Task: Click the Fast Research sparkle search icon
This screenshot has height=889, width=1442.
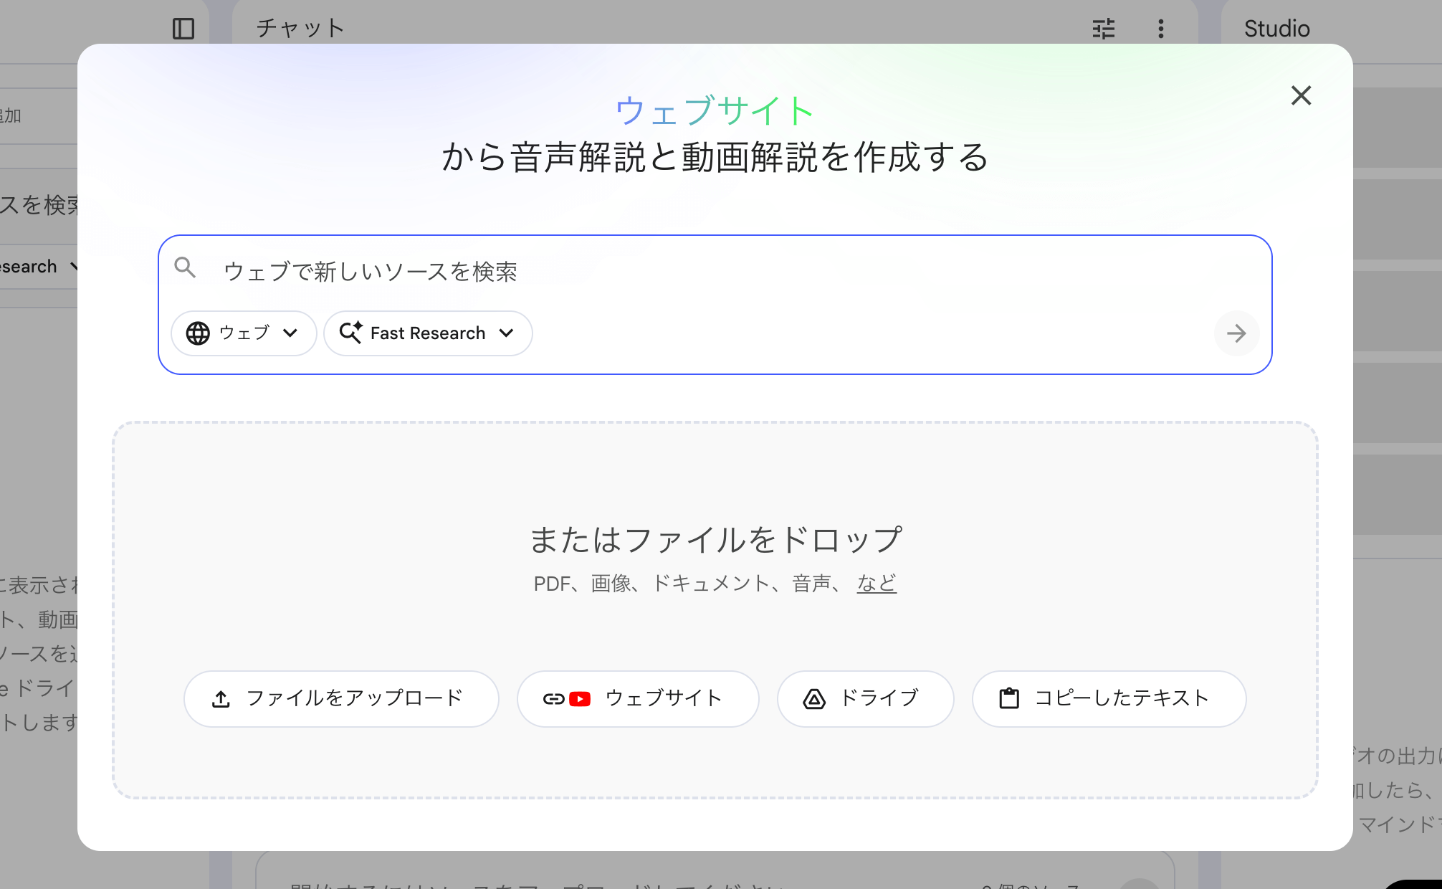Action: click(350, 333)
